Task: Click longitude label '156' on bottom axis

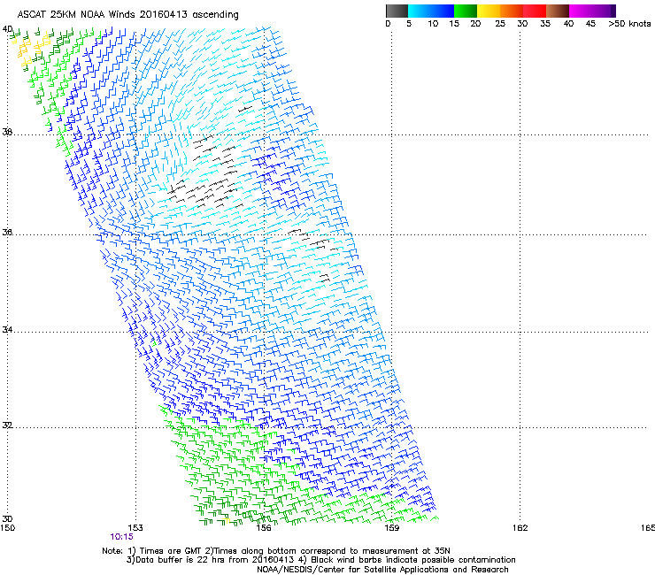Action: [x=264, y=528]
